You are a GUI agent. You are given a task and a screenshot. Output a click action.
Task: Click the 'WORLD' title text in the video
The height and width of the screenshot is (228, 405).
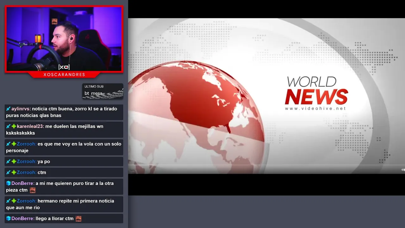[312, 82]
